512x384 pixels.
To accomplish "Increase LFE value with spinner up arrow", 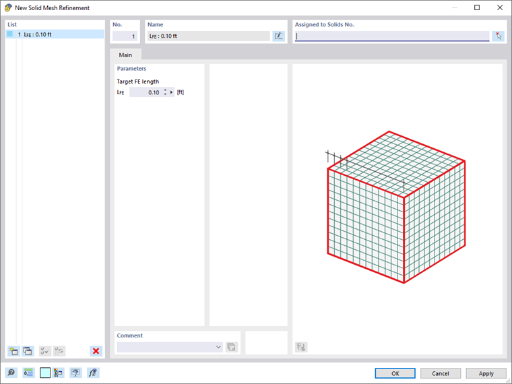I will point(165,90).
